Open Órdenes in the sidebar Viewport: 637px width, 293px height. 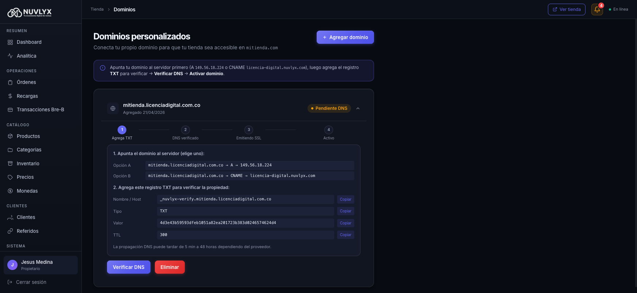(x=26, y=82)
